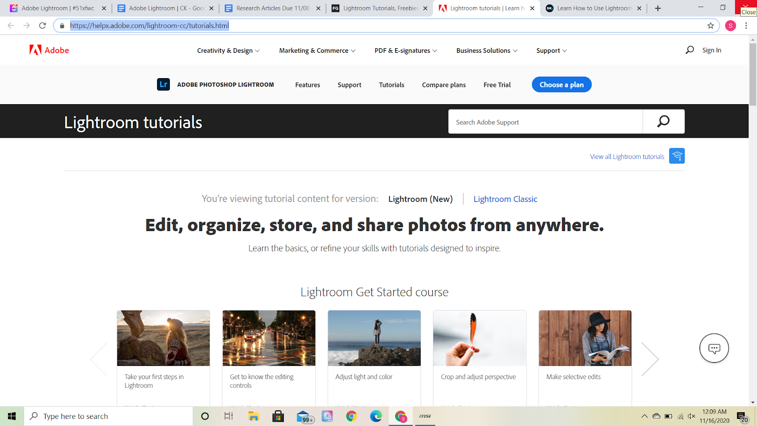Switch to Lightroom Classic tutorials
757x426 pixels.
pyautogui.click(x=505, y=199)
